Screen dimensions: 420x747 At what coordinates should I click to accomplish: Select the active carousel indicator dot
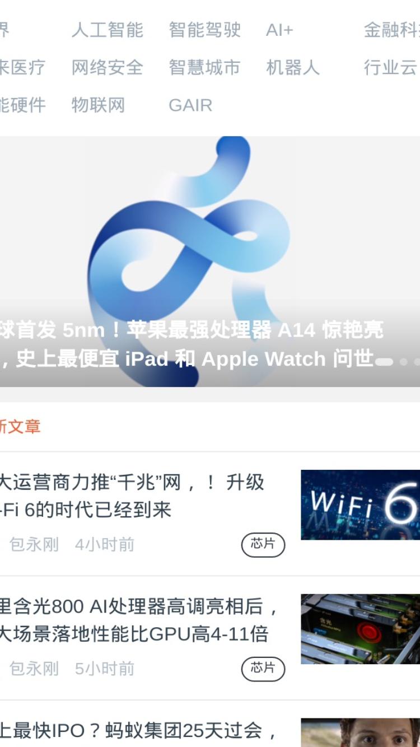pos(384,362)
